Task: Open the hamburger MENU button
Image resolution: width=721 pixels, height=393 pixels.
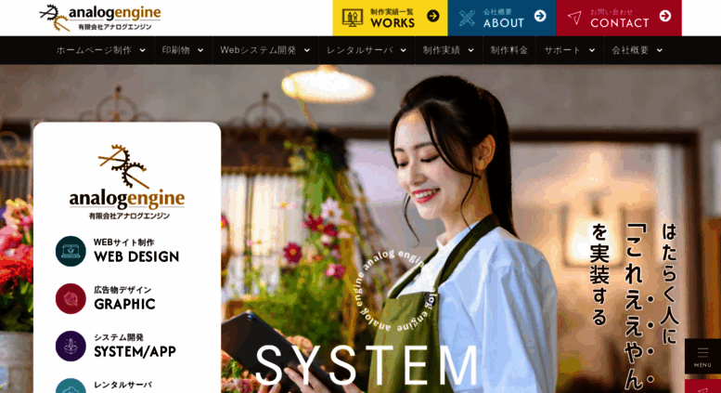Action: point(702,356)
